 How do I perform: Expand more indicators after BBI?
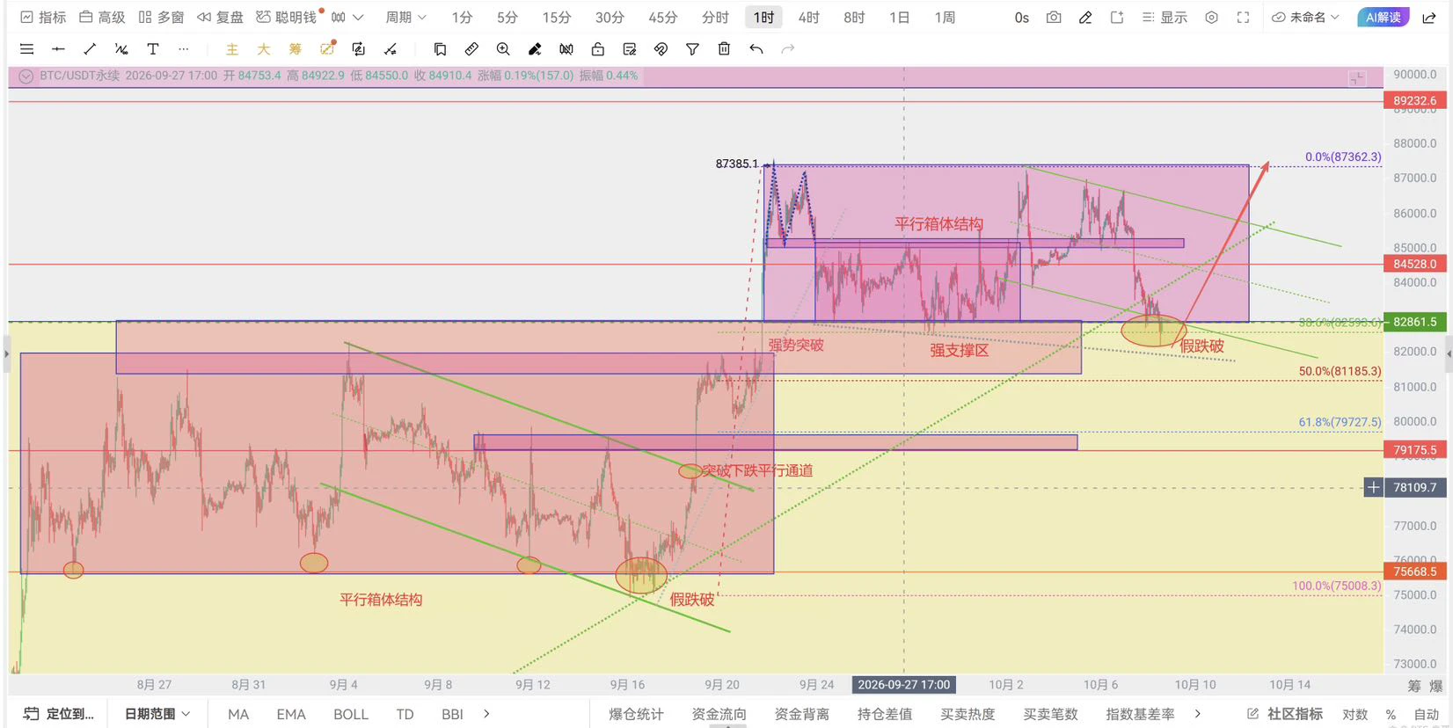pyautogui.click(x=486, y=714)
